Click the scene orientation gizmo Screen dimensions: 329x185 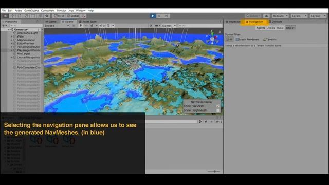212,39
